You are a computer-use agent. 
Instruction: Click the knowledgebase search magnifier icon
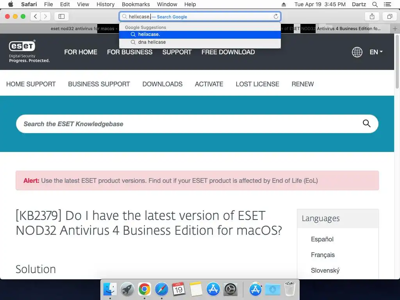pos(366,123)
